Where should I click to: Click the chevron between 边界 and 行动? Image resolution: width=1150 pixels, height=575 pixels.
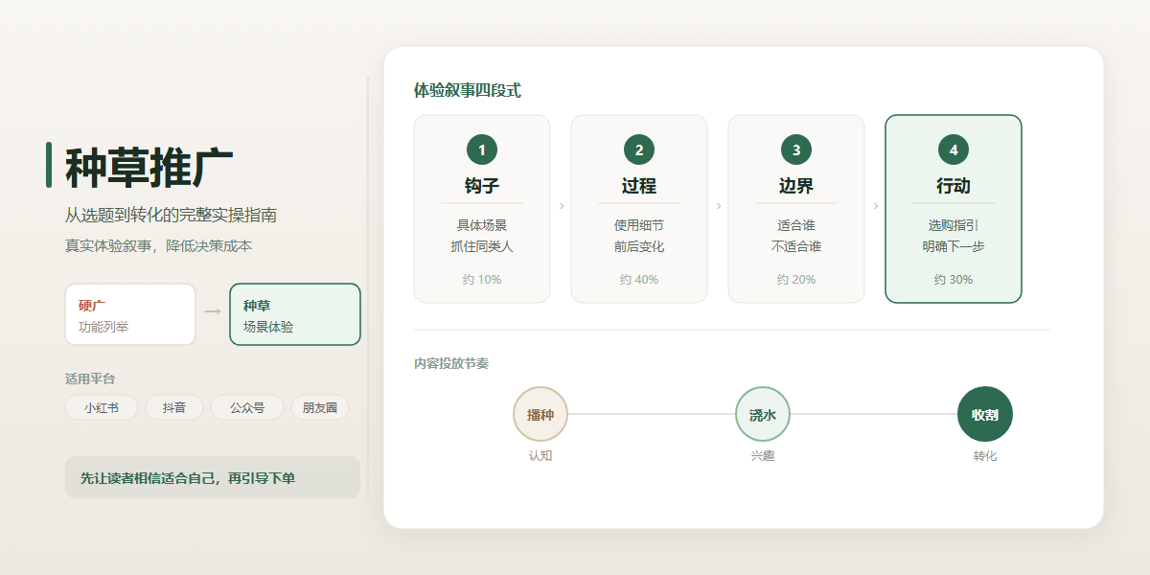click(x=876, y=206)
